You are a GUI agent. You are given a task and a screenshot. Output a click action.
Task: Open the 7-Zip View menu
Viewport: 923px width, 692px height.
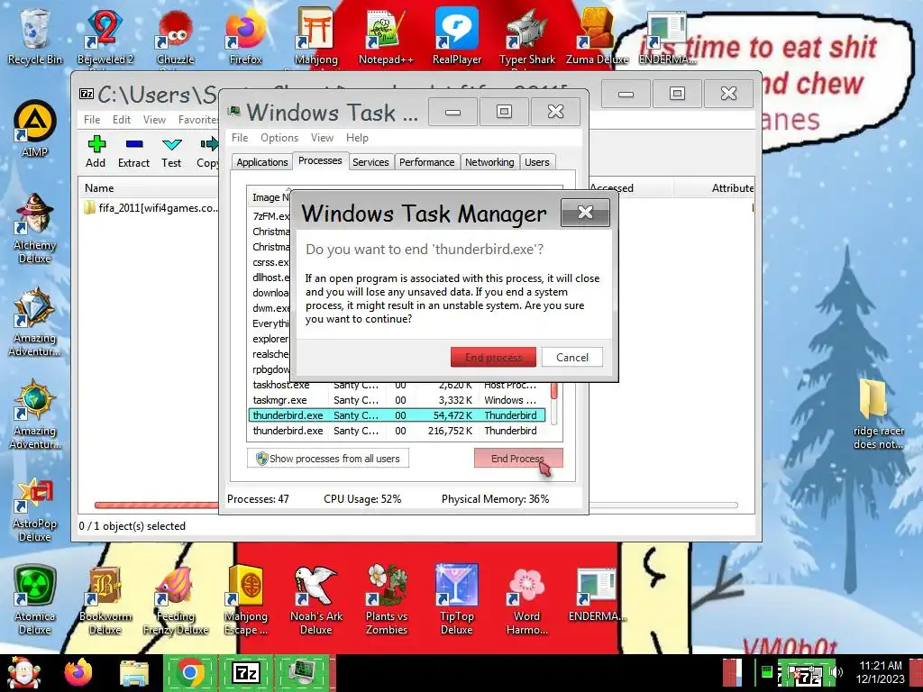coord(154,120)
